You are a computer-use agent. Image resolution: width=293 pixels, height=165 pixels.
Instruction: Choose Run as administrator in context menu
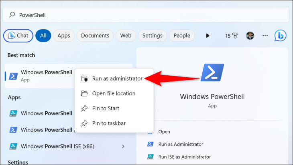click(x=114, y=78)
